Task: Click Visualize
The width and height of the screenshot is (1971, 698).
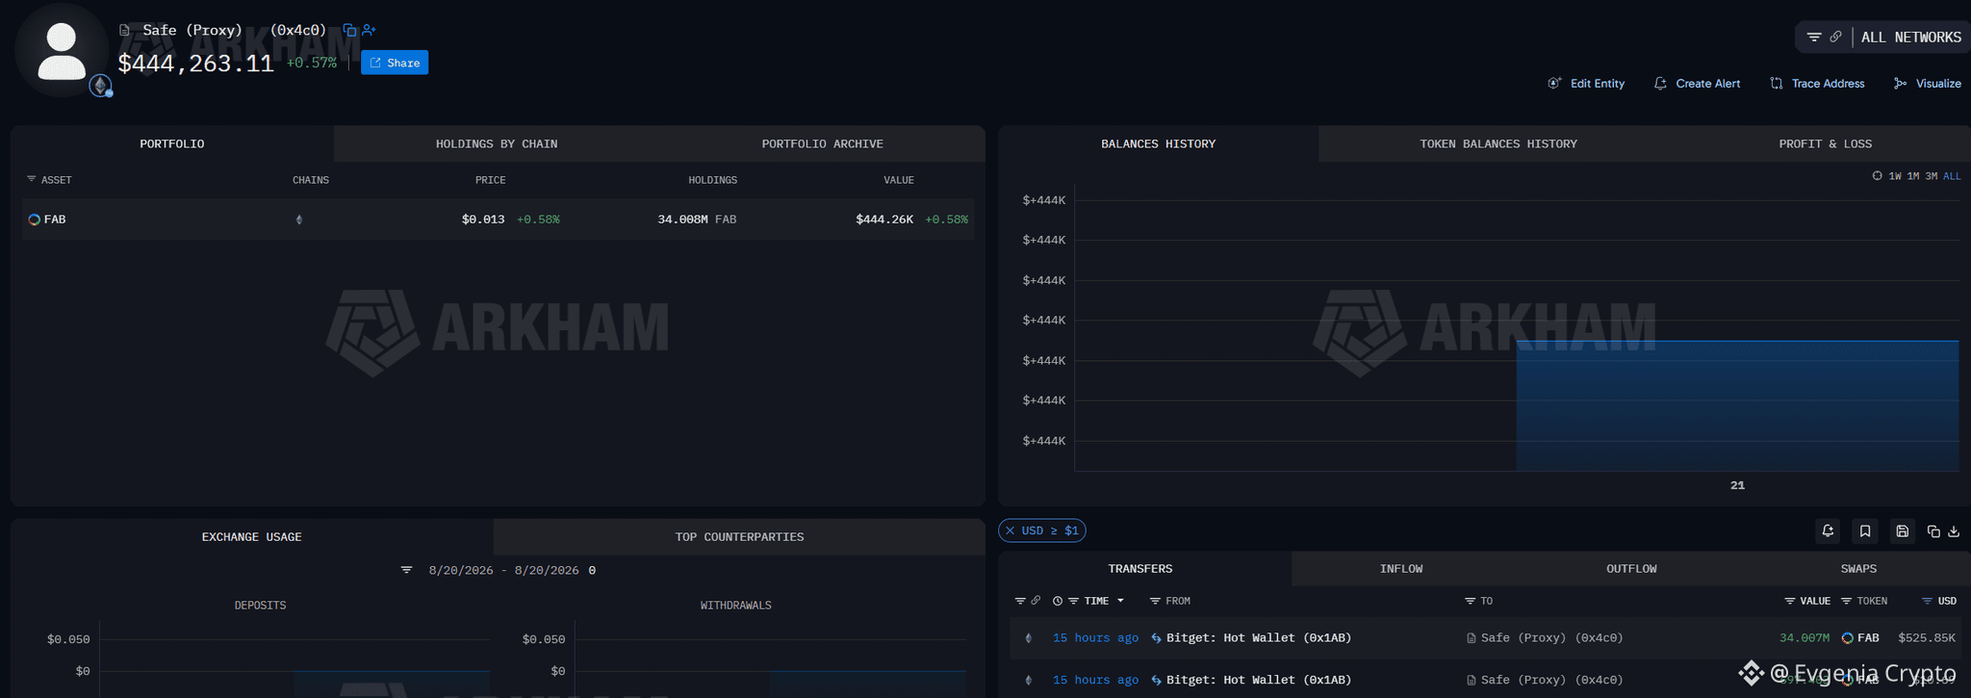Action: point(1927,84)
